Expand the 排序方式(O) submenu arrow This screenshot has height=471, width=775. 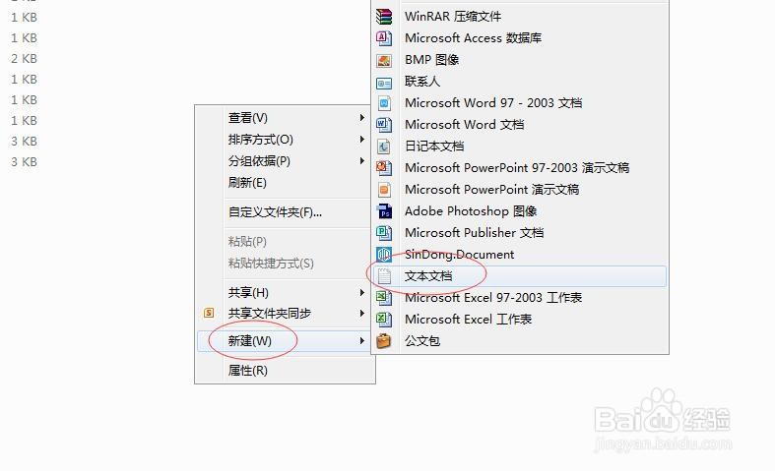tap(362, 140)
